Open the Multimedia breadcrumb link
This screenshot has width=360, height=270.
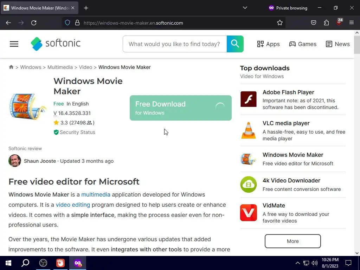point(60,67)
